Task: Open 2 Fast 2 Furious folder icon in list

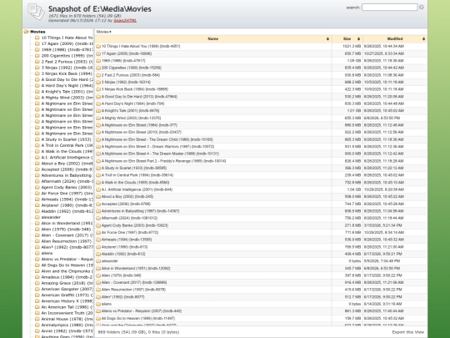Action: (98, 75)
